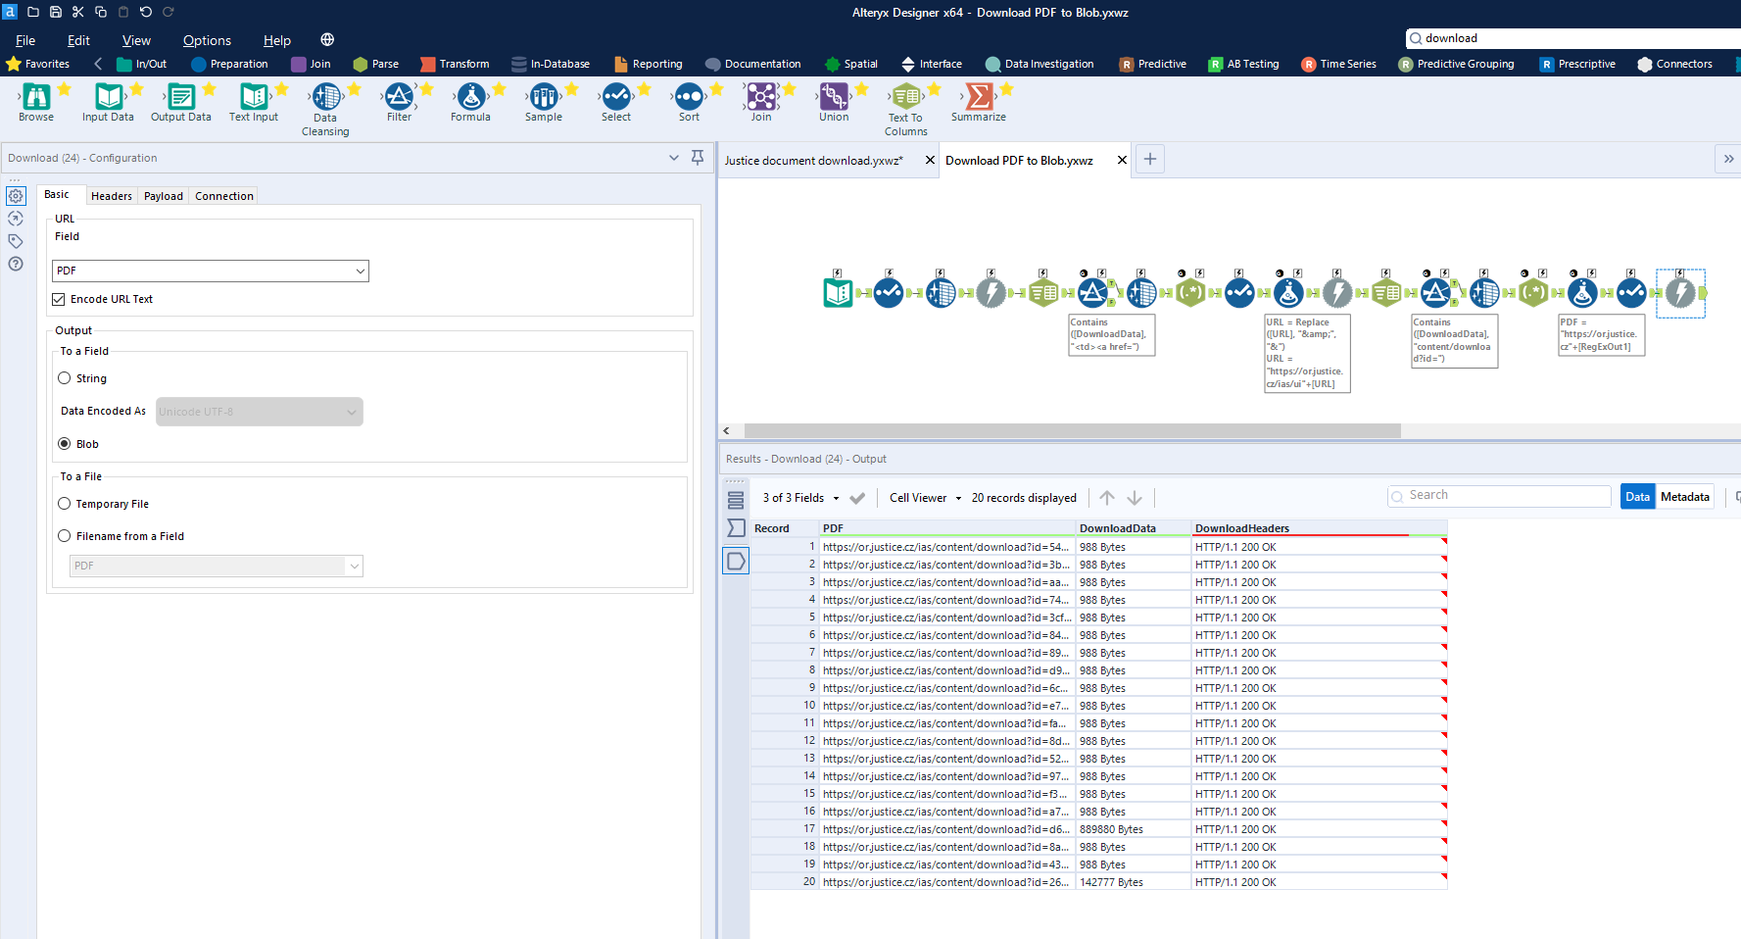Show the Metadata view in Results
Viewport: 1741px width, 939px height.
[1685, 496]
